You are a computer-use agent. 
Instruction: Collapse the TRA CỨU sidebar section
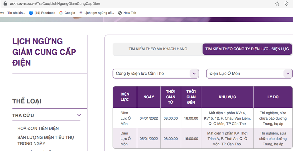tap(79, 115)
